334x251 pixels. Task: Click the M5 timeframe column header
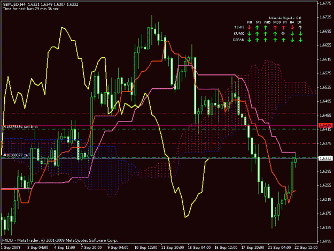[258, 22]
